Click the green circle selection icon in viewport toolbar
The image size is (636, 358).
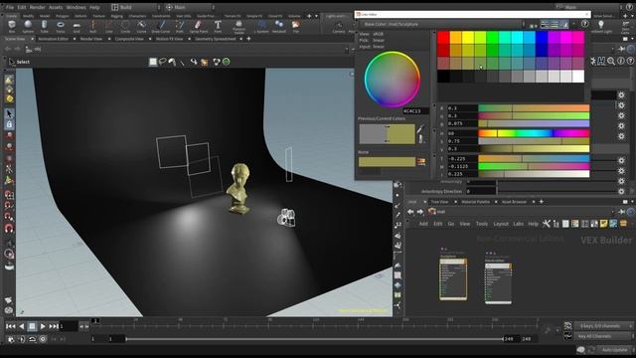(x=227, y=62)
